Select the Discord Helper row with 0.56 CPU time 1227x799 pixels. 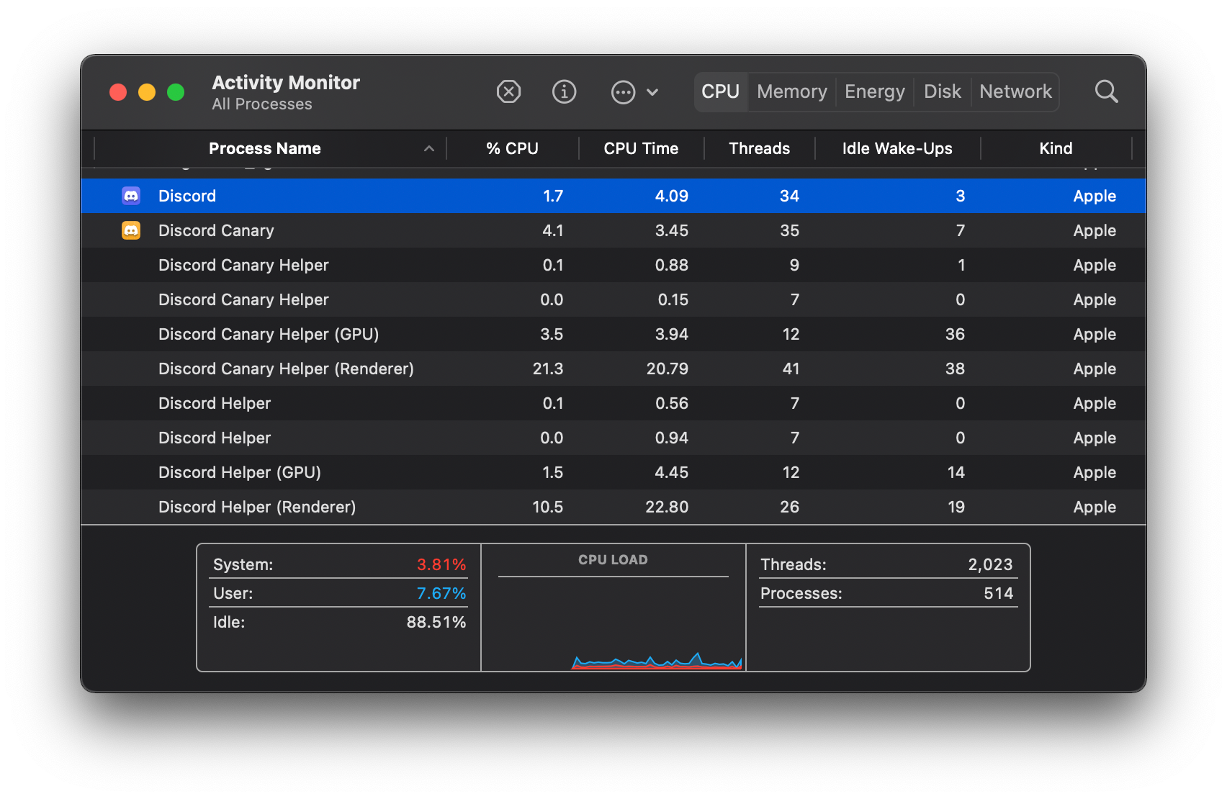pyautogui.click(x=613, y=403)
